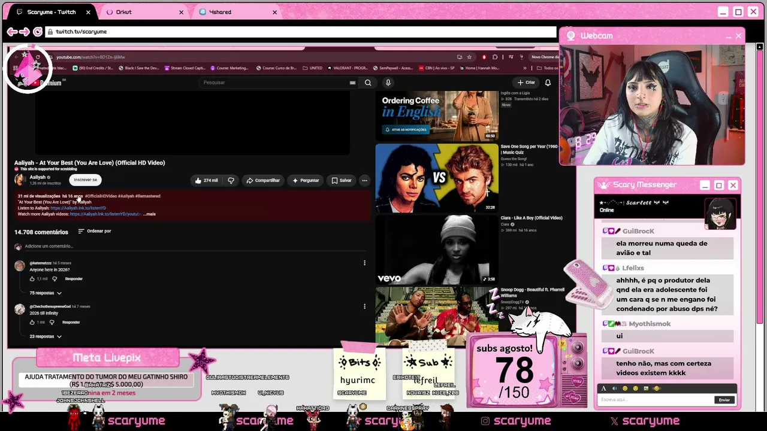
Task: Open the CBN | Ao vivo - SP bookmark
Action: pos(437,68)
